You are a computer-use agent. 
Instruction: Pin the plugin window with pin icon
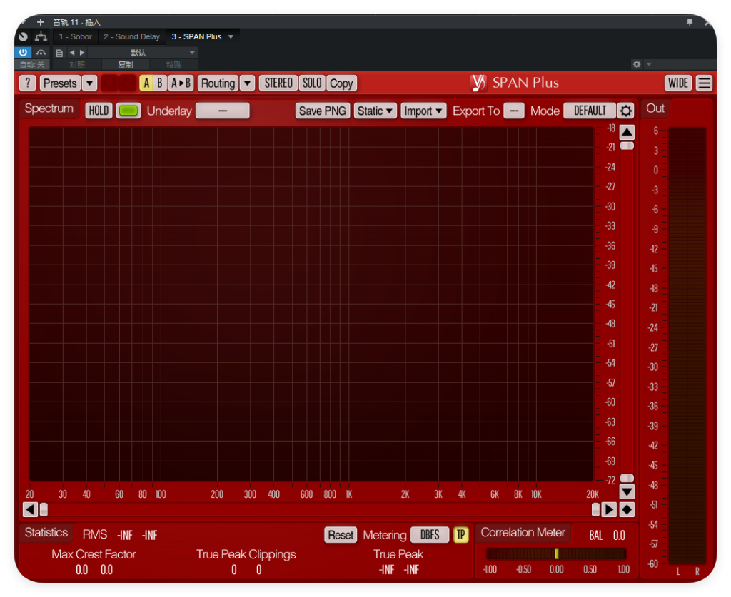(x=690, y=22)
